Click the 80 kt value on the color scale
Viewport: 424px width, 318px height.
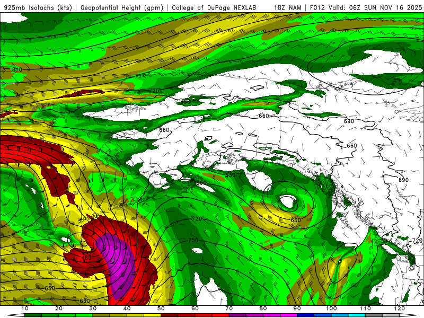pos(263,308)
